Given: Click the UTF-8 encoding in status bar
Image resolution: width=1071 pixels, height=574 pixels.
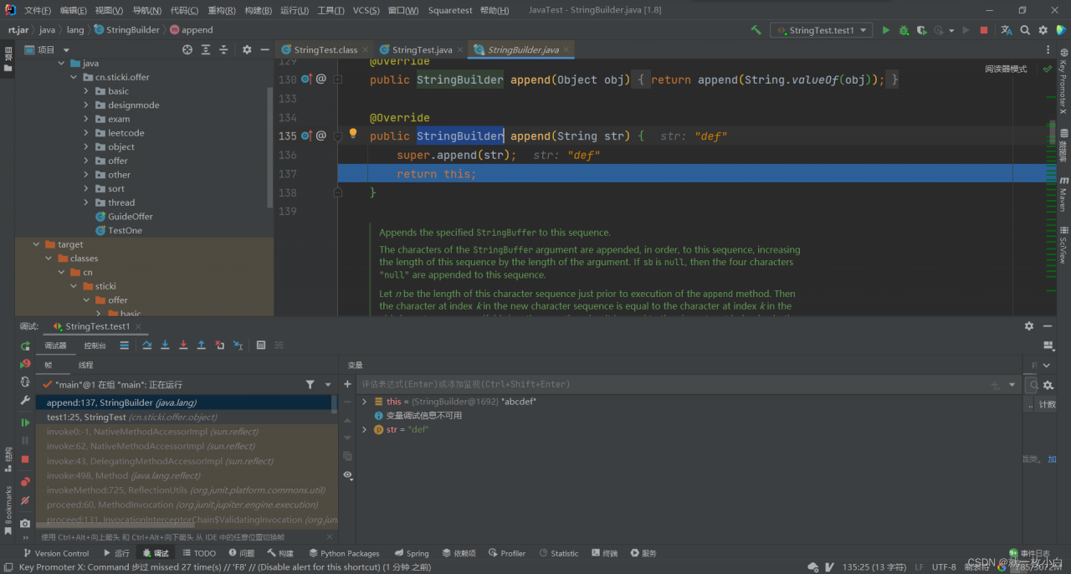Looking at the screenshot, I should [944, 566].
